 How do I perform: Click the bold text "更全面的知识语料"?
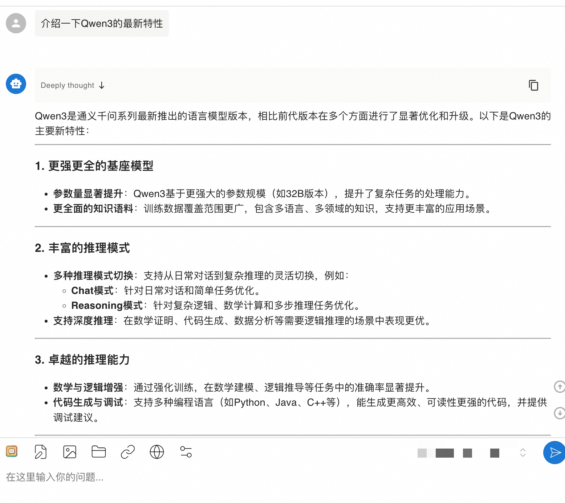pyautogui.click(x=93, y=209)
